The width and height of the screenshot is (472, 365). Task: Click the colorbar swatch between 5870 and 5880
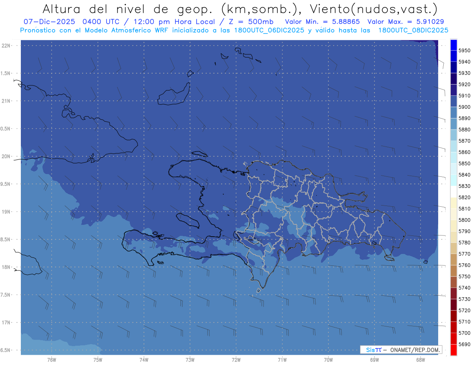coord(453,135)
